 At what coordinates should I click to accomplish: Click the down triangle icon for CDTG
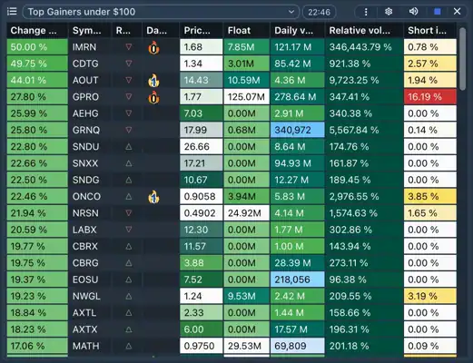[x=129, y=64]
